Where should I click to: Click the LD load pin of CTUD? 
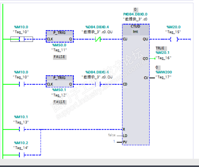pos(125,136)
